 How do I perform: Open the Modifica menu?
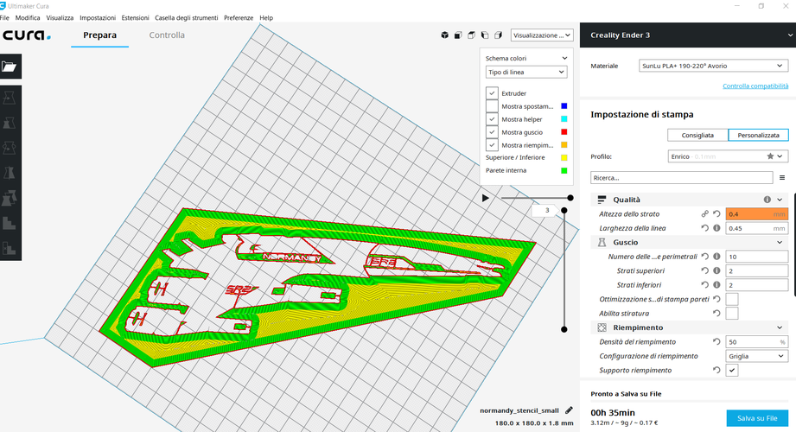point(28,18)
